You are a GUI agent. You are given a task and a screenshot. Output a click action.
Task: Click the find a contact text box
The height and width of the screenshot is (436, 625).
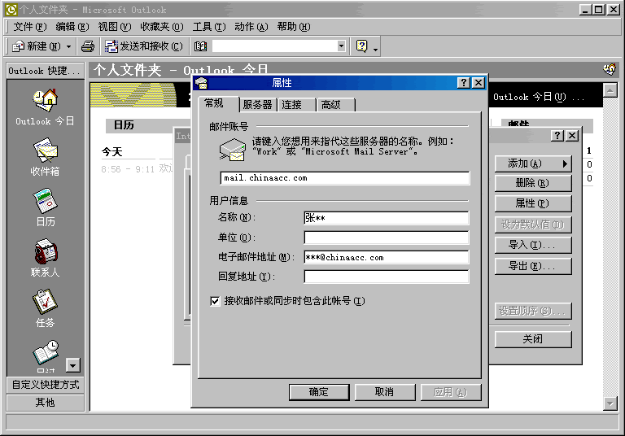coord(275,46)
